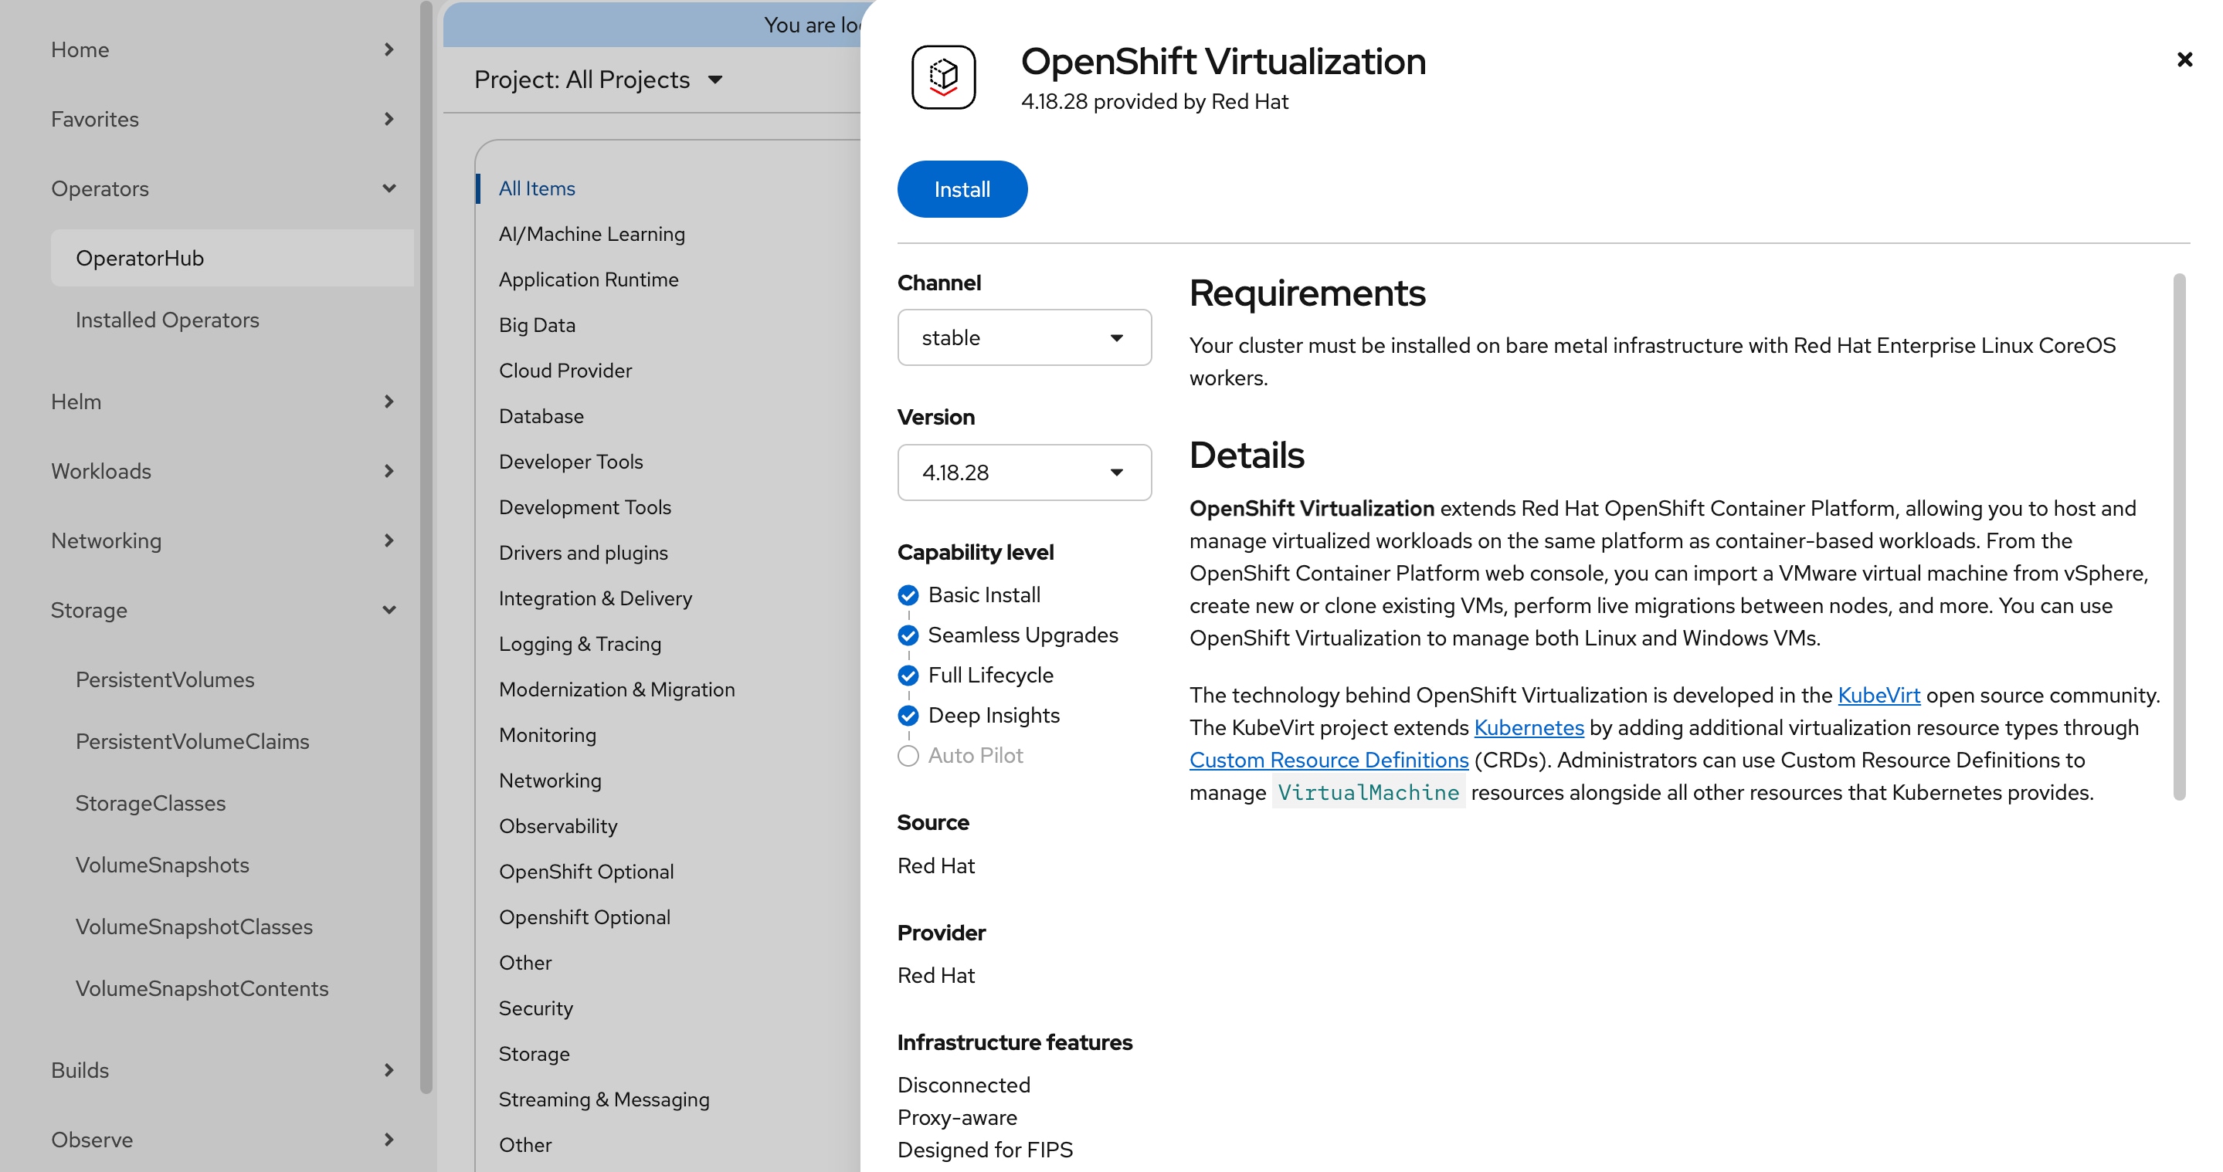This screenshot has width=2223, height=1172.
Task: Click the Designed for FIPS feature
Action: point(985,1150)
